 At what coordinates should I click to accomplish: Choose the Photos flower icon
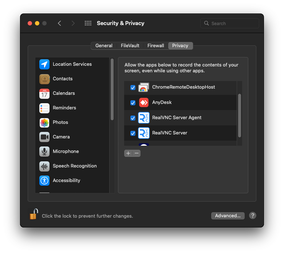(44, 122)
